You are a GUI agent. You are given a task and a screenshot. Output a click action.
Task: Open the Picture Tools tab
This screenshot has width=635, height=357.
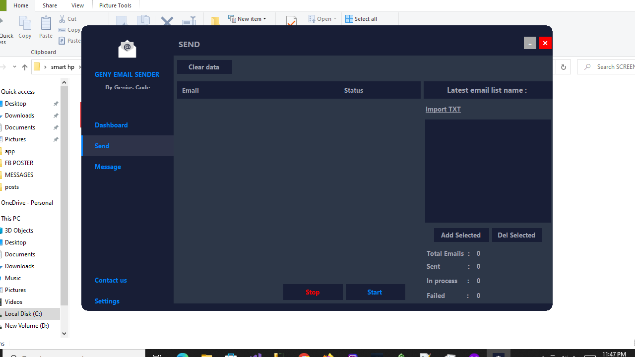pos(115,5)
